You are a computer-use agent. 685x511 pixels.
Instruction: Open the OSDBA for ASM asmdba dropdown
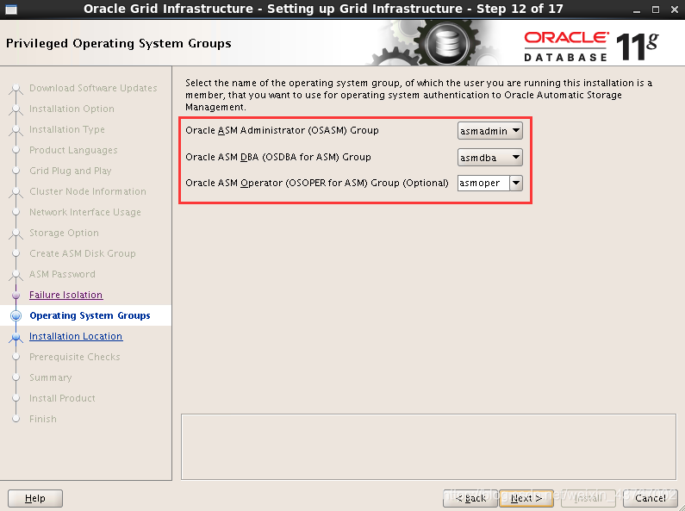[x=489, y=157]
